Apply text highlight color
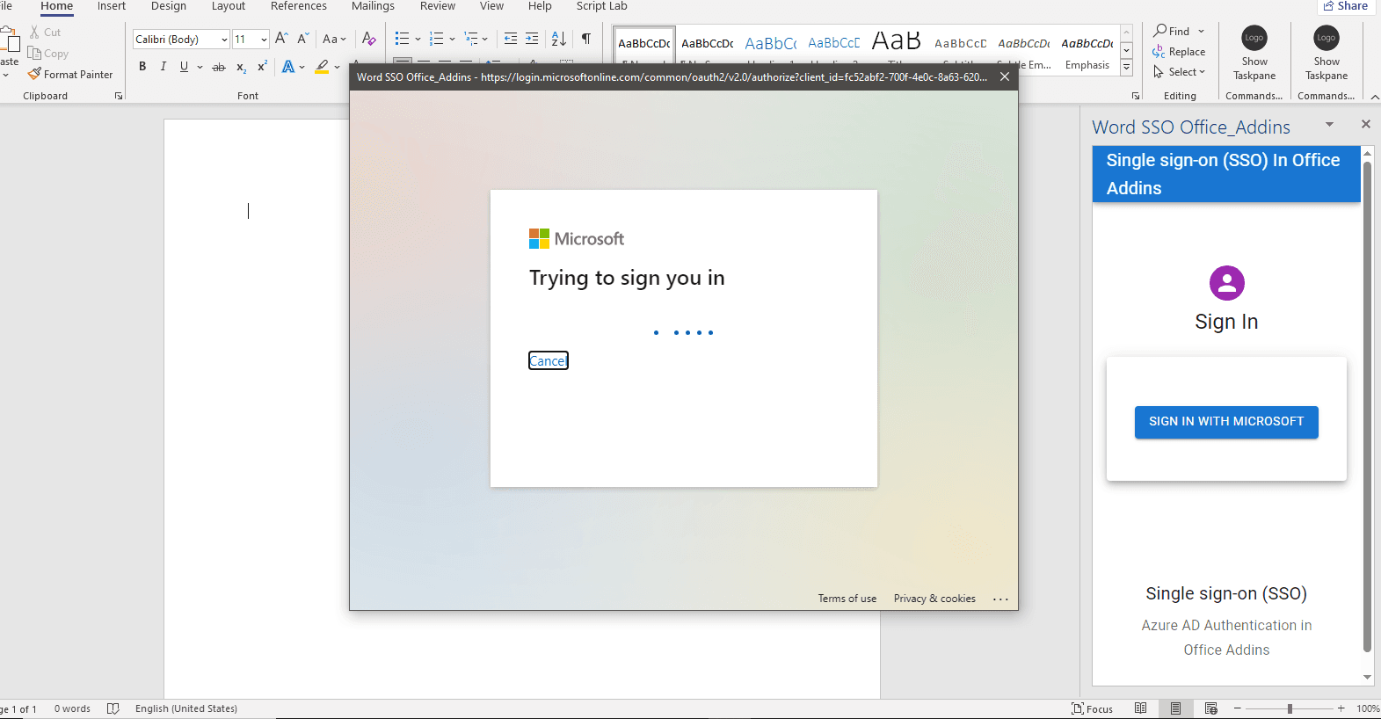 pos(322,67)
